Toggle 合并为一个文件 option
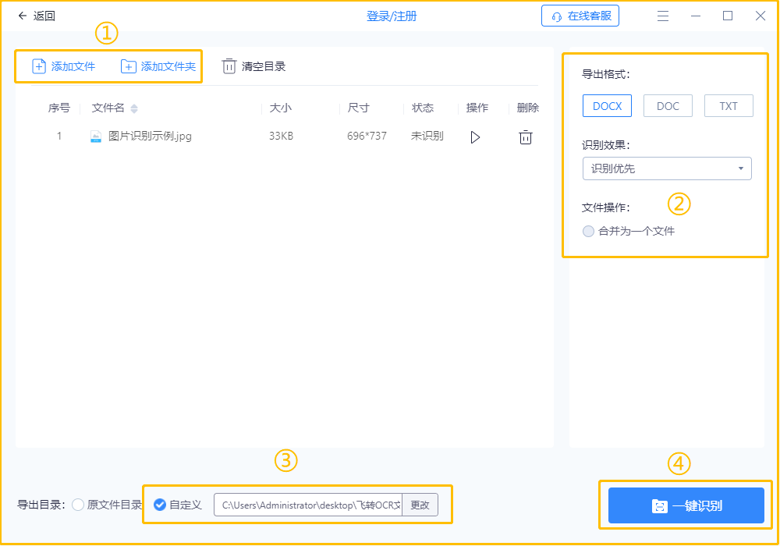Image resolution: width=780 pixels, height=546 pixels. click(629, 231)
